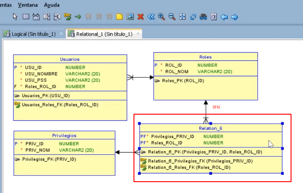
Task: Click the Usuarios_Roles_FK key entry
Action: [60, 105]
